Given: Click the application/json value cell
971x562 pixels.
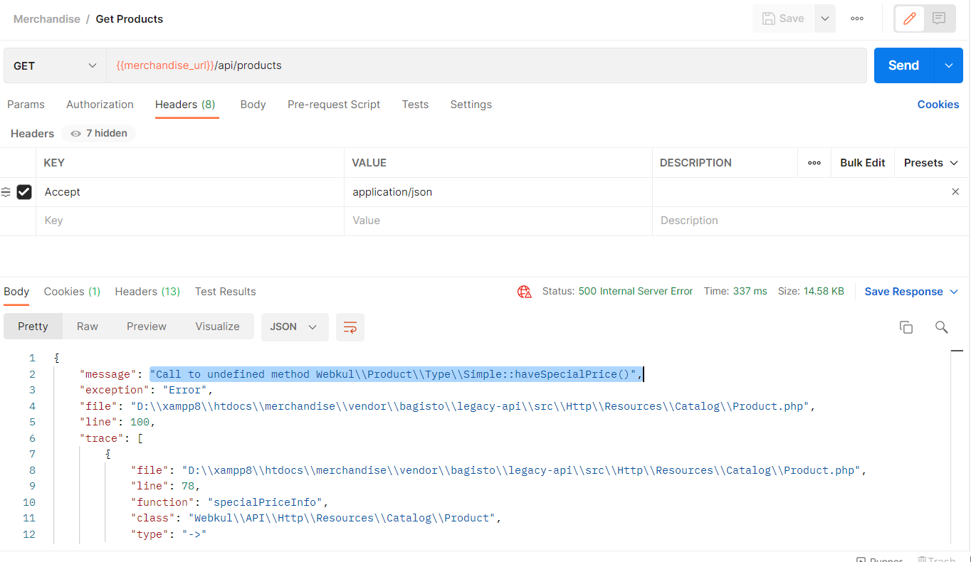Looking at the screenshot, I should 498,192.
